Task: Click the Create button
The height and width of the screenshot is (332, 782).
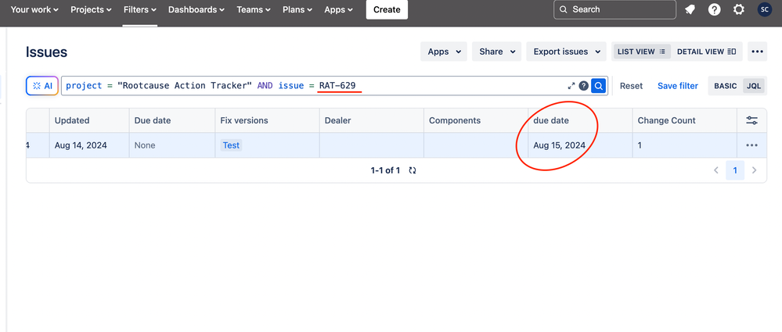Action: coord(387,9)
